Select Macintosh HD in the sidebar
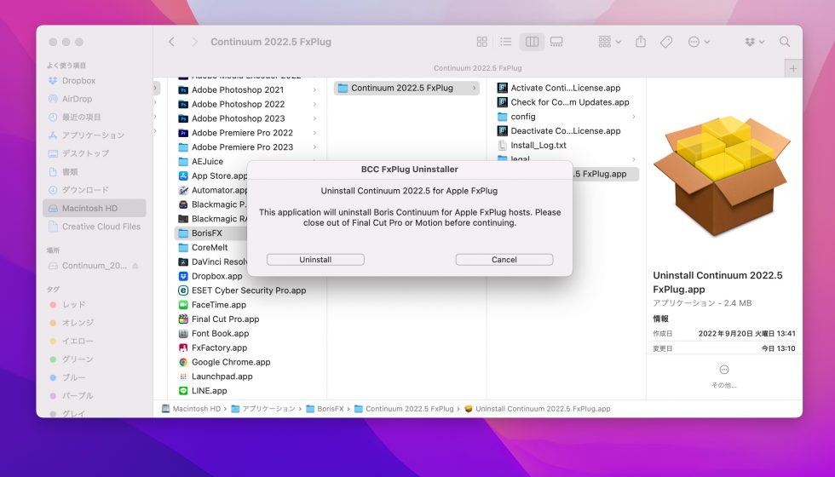The height and width of the screenshot is (477, 835). (95, 208)
